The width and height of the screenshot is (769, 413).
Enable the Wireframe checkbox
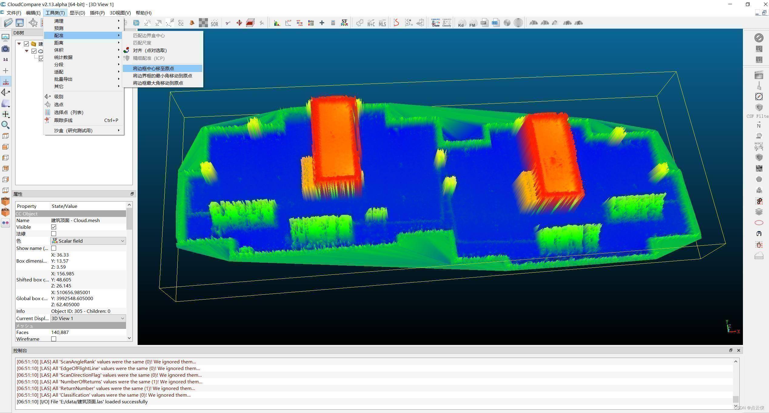pos(54,339)
